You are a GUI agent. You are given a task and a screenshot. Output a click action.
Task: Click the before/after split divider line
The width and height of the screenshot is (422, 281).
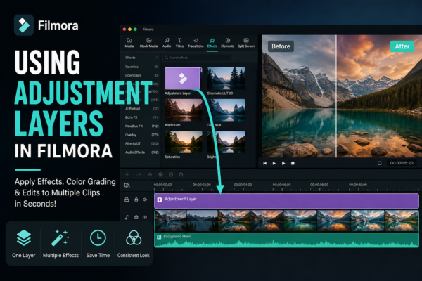pos(336,96)
